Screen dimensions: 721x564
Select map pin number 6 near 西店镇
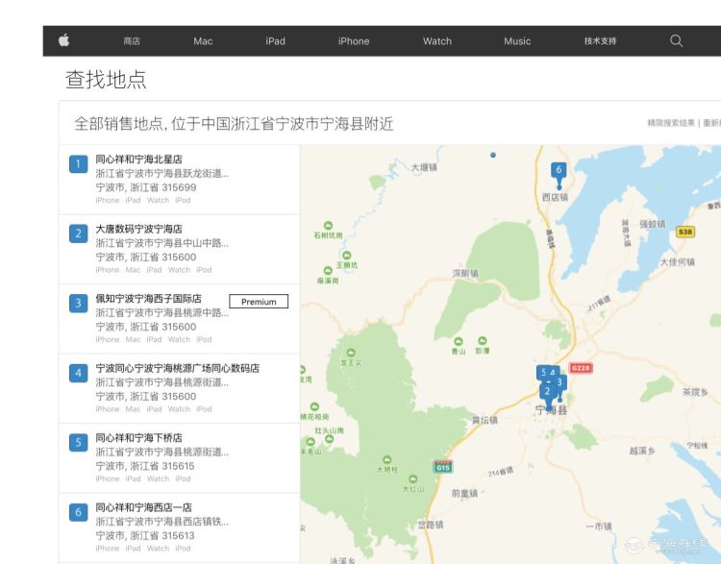[x=559, y=173]
